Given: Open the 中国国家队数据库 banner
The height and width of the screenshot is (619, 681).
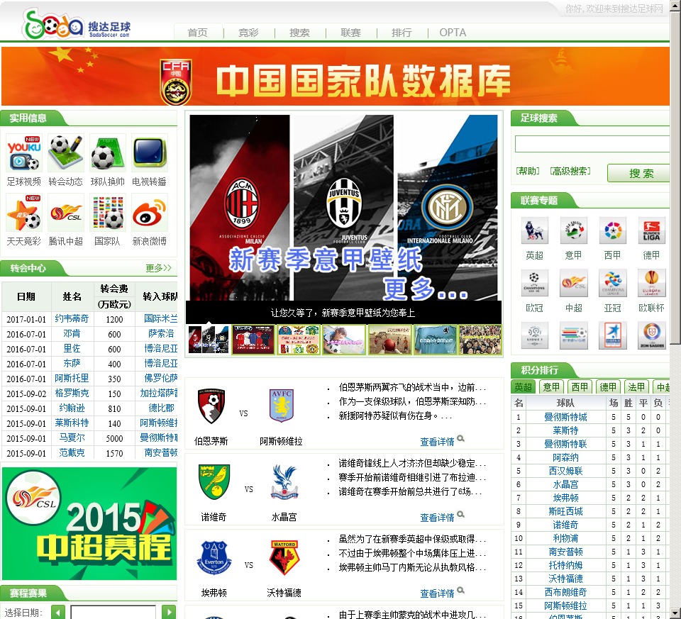Looking at the screenshot, I should pos(336,77).
